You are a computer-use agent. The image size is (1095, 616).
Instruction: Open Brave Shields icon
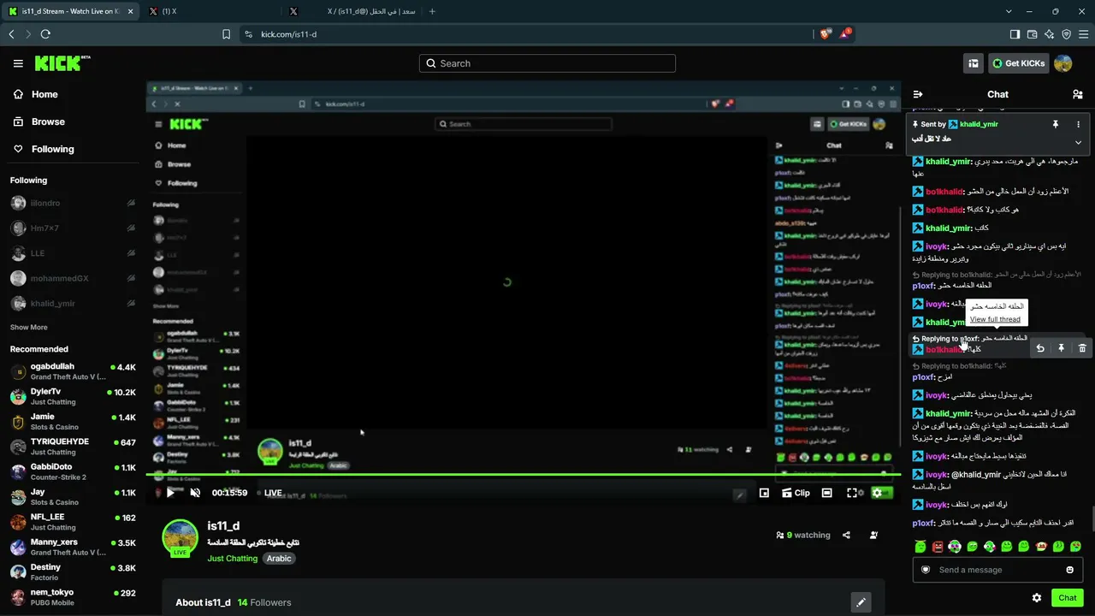pyautogui.click(x=825, y=34)
